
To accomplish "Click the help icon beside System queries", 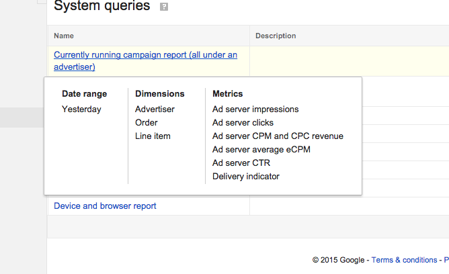I will point(164,7).
